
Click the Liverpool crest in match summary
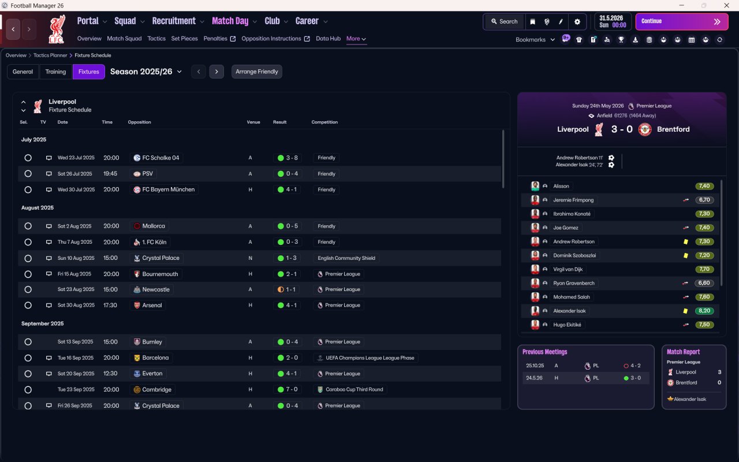[599, 129]
